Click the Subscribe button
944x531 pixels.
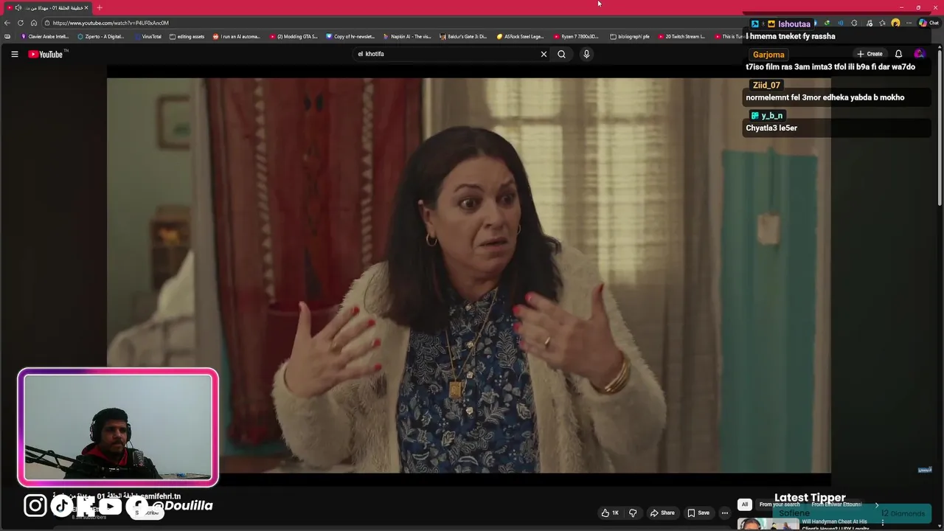(x=146, y=513)
